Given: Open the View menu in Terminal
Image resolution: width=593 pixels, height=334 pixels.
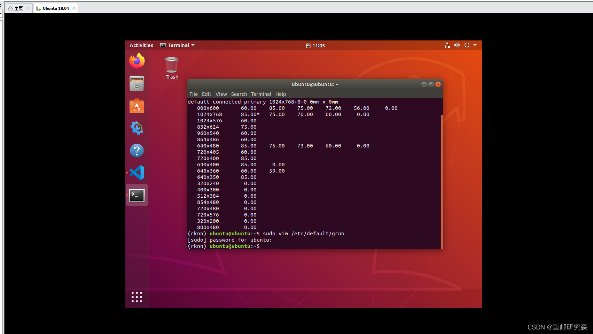Looking at the screenshot, I should (x=221, y=94).
